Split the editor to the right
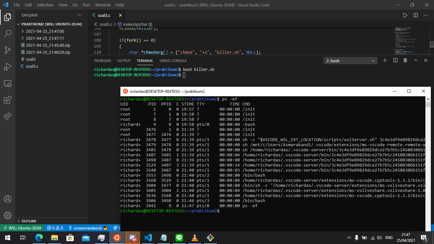Image resolution: width=434 pixels, height=244 pixels. click(x=416, y=15)
